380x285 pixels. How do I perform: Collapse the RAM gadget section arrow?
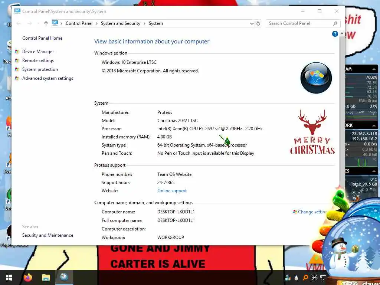[374, 69]
